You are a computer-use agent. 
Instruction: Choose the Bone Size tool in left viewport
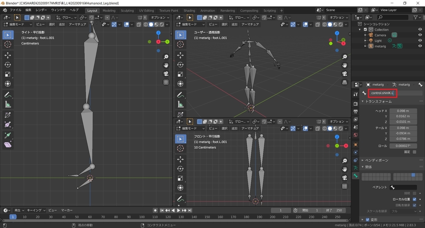point(8,125)
